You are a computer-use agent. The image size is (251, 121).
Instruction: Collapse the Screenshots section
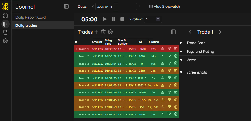click(181, 72)
